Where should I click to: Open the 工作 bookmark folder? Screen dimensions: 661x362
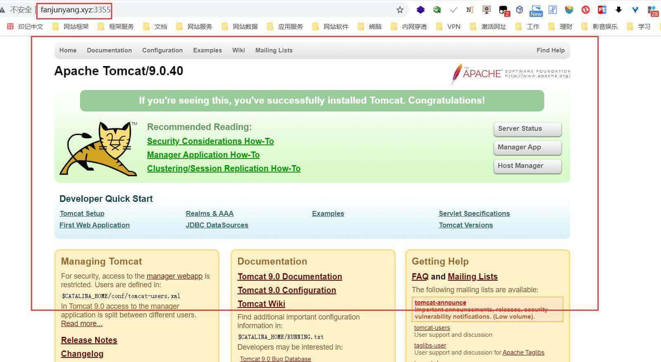tap(527, 26)
